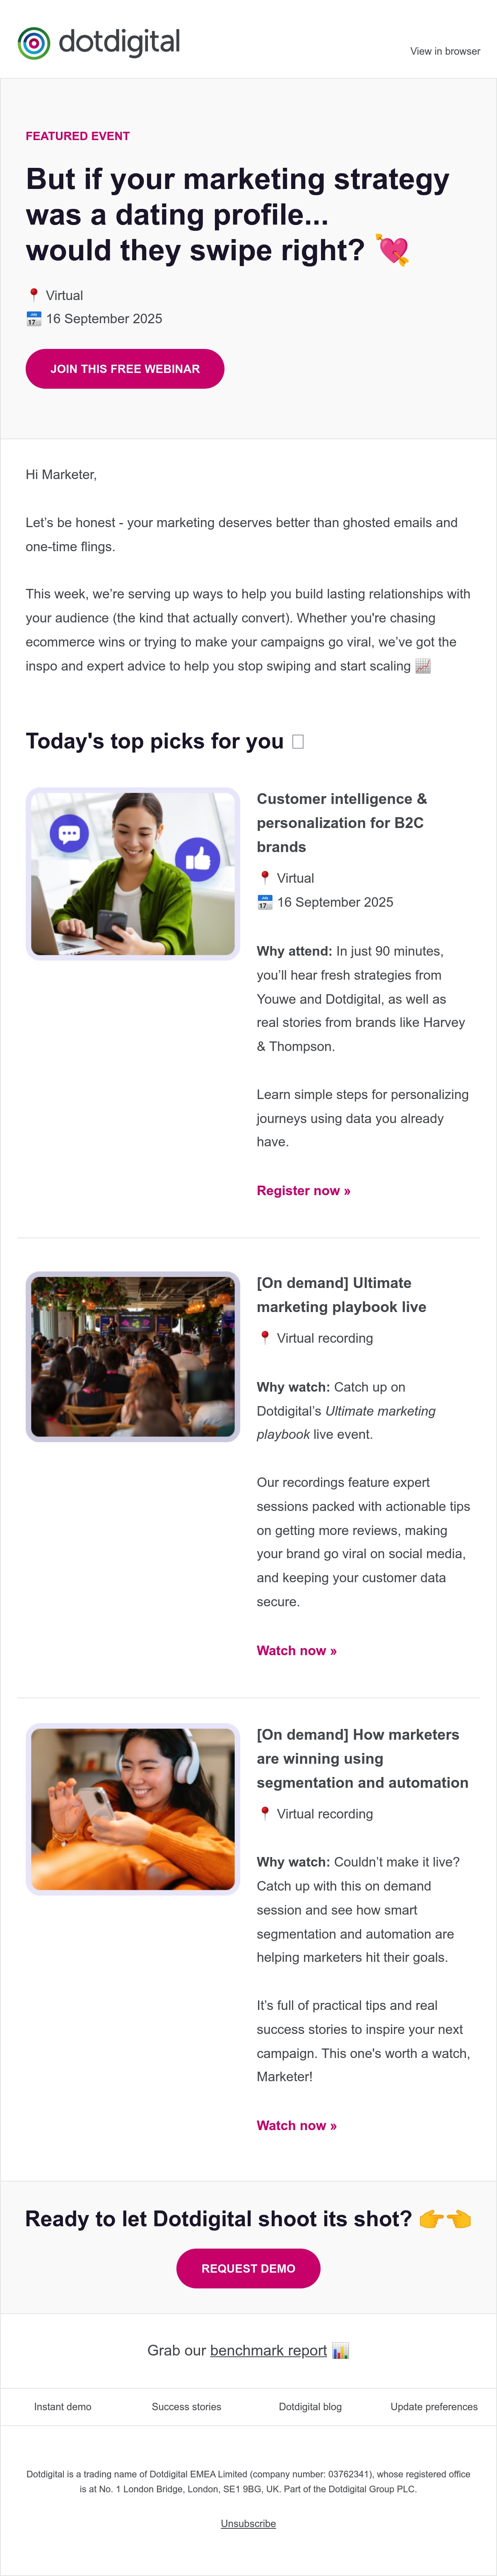Click the location pin beside Virtual in header
Viewport: 497px width, 2576px height.
click(34, 295)
